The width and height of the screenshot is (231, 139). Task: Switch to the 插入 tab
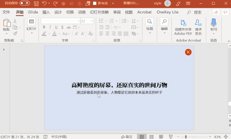coord(46,12)
